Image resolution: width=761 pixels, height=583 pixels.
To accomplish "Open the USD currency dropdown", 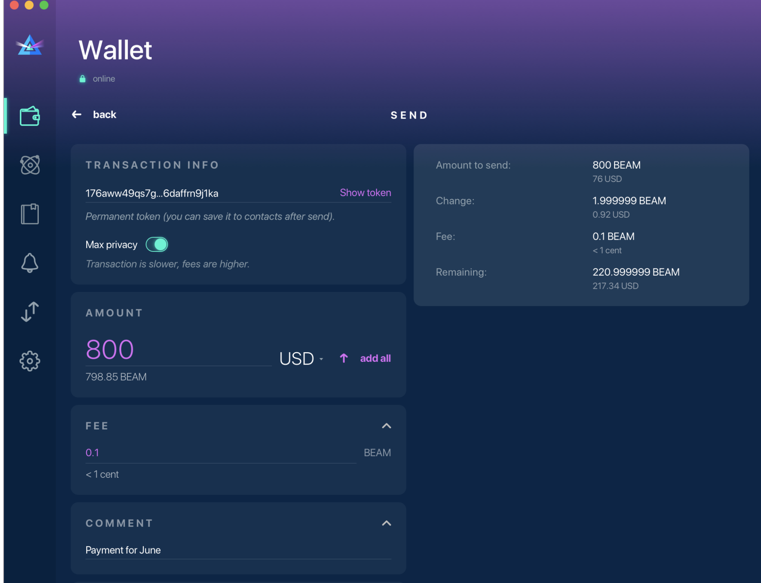I will pos(301,358).
